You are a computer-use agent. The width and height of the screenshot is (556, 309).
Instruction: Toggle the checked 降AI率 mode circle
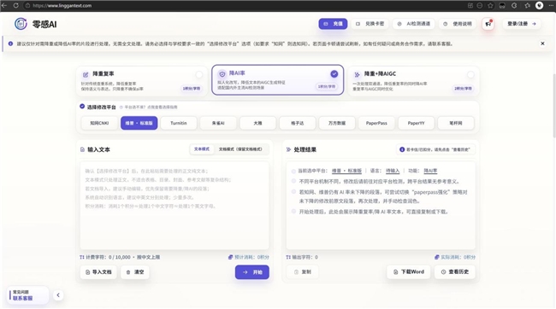334,74
